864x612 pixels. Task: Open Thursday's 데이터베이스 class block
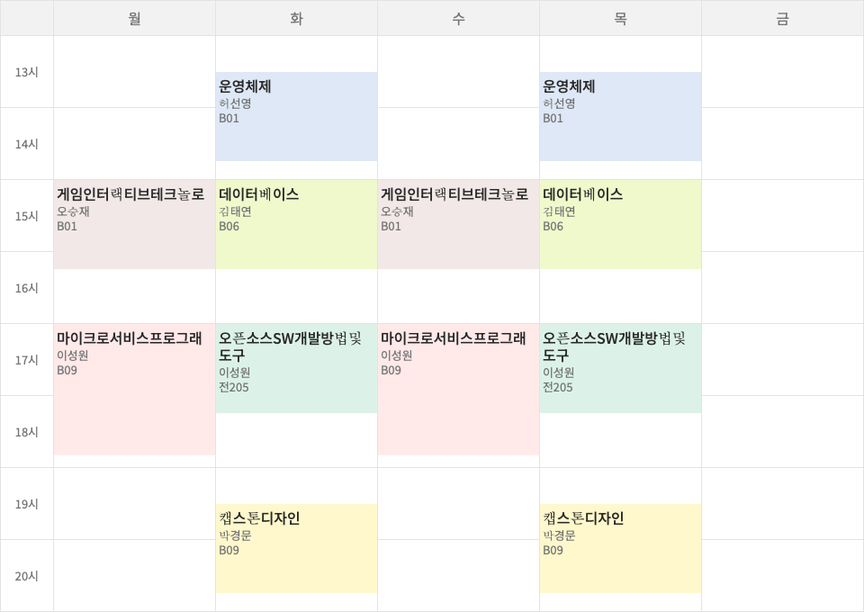tap(620, 224)
